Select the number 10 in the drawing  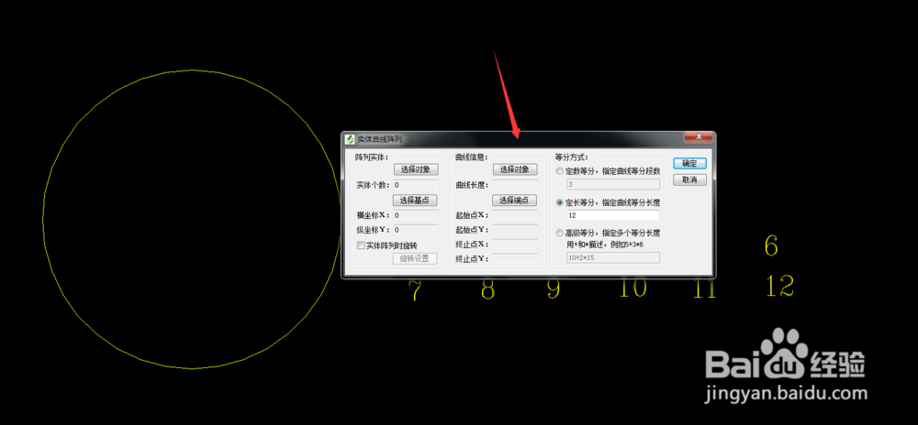633,288
